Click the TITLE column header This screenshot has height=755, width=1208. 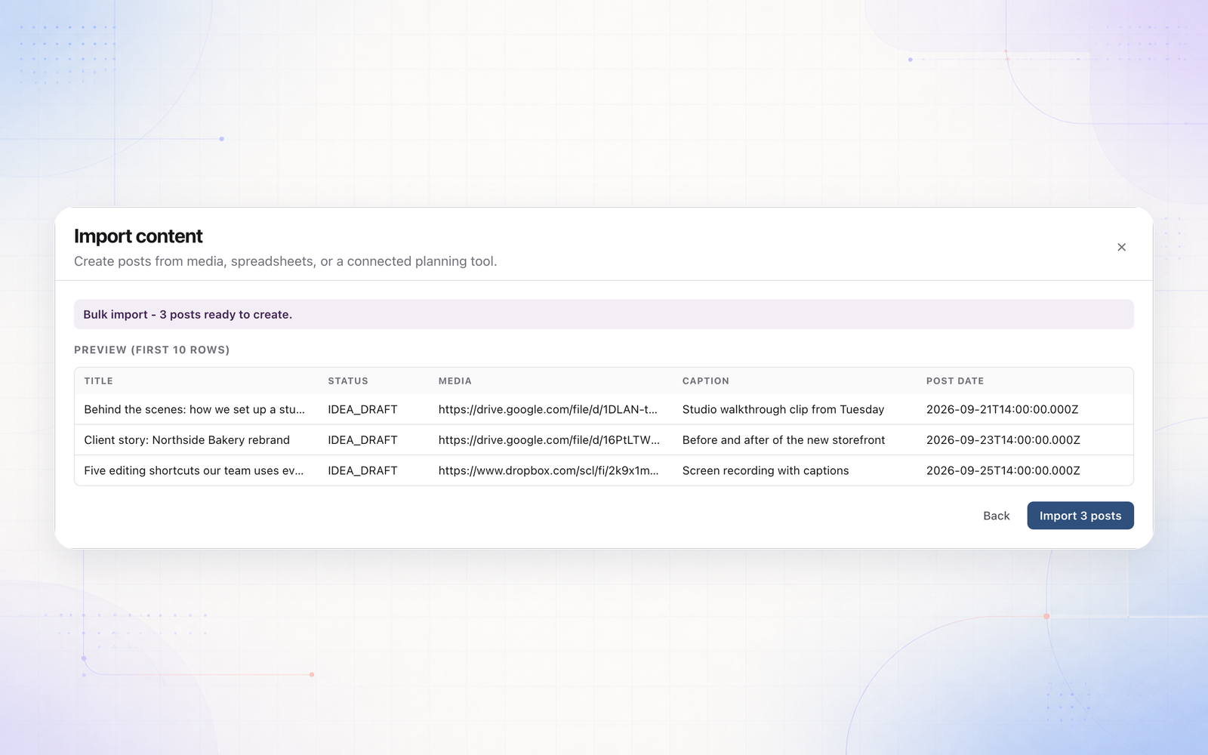pos(98,381)
